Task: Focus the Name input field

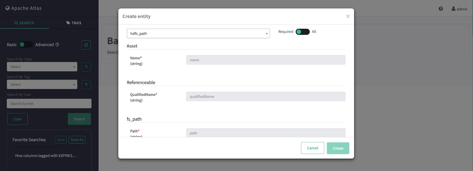Action: (266, 60)
